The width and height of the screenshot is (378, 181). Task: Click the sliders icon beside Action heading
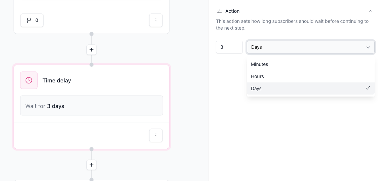[219, 11]
